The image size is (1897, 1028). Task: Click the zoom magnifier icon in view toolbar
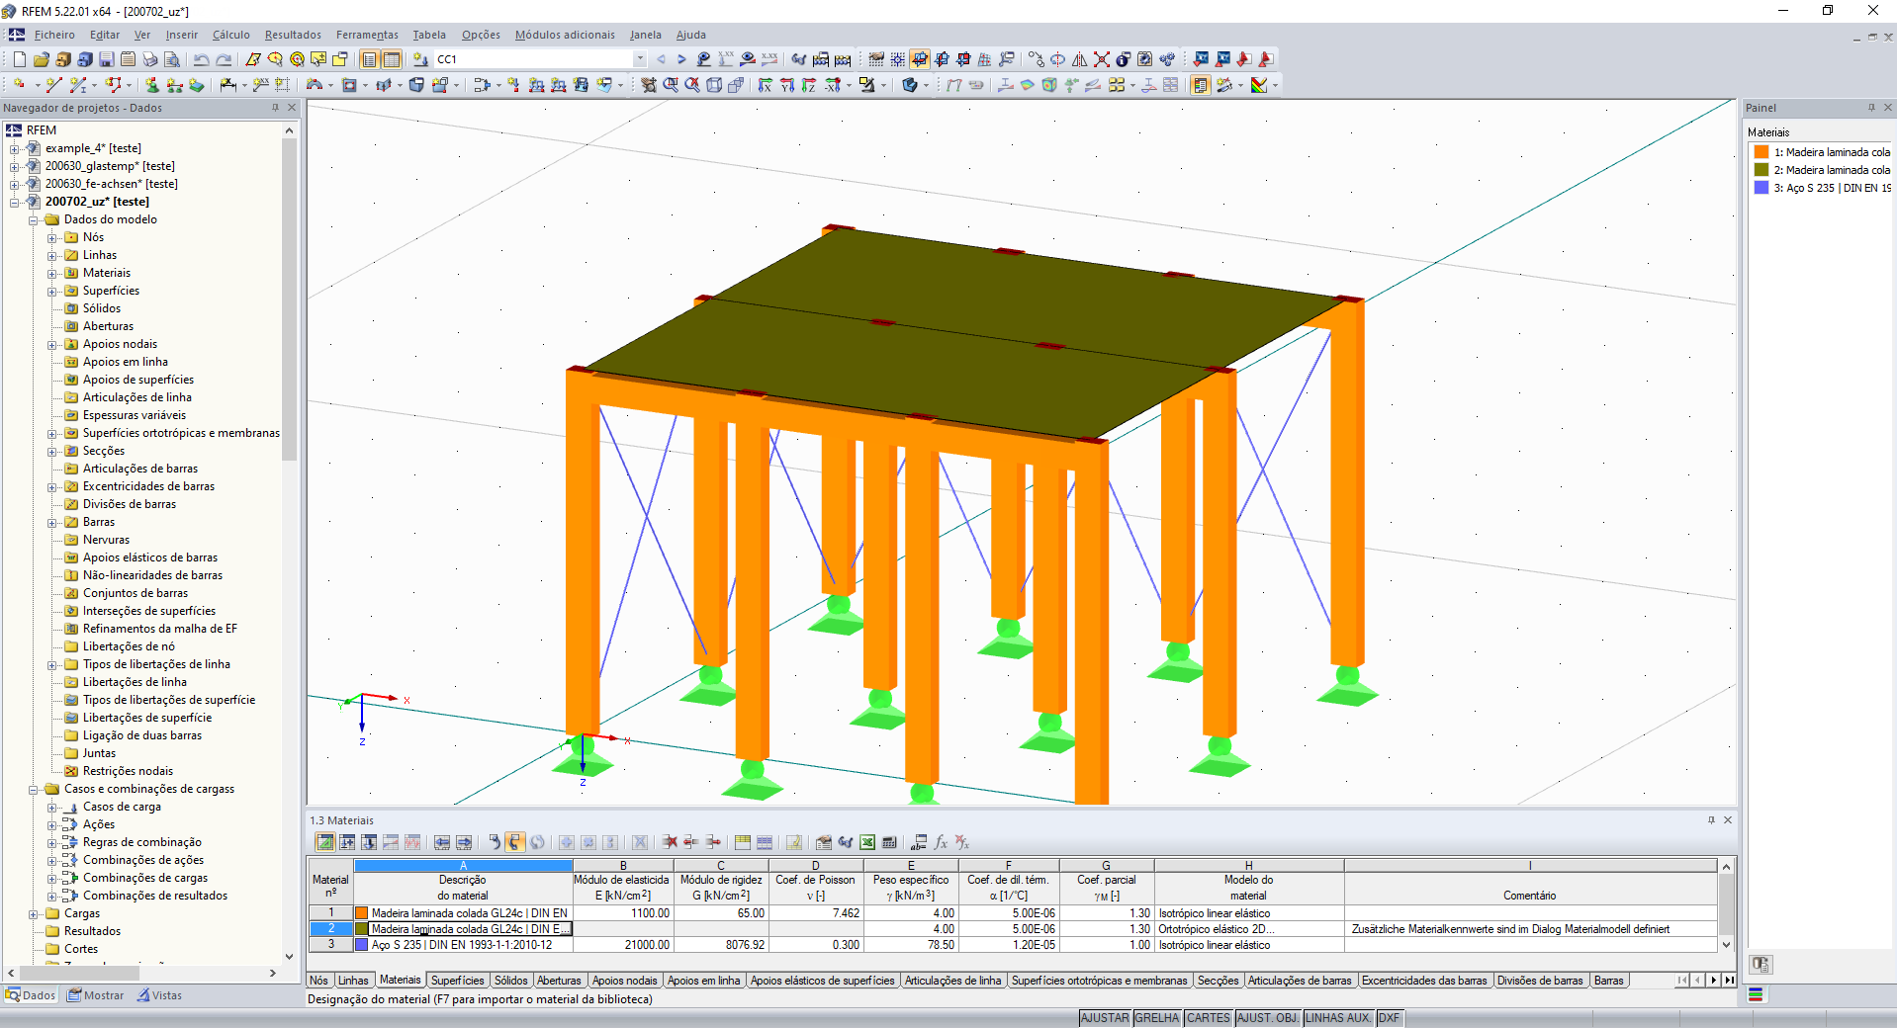(x=671, y=85)
